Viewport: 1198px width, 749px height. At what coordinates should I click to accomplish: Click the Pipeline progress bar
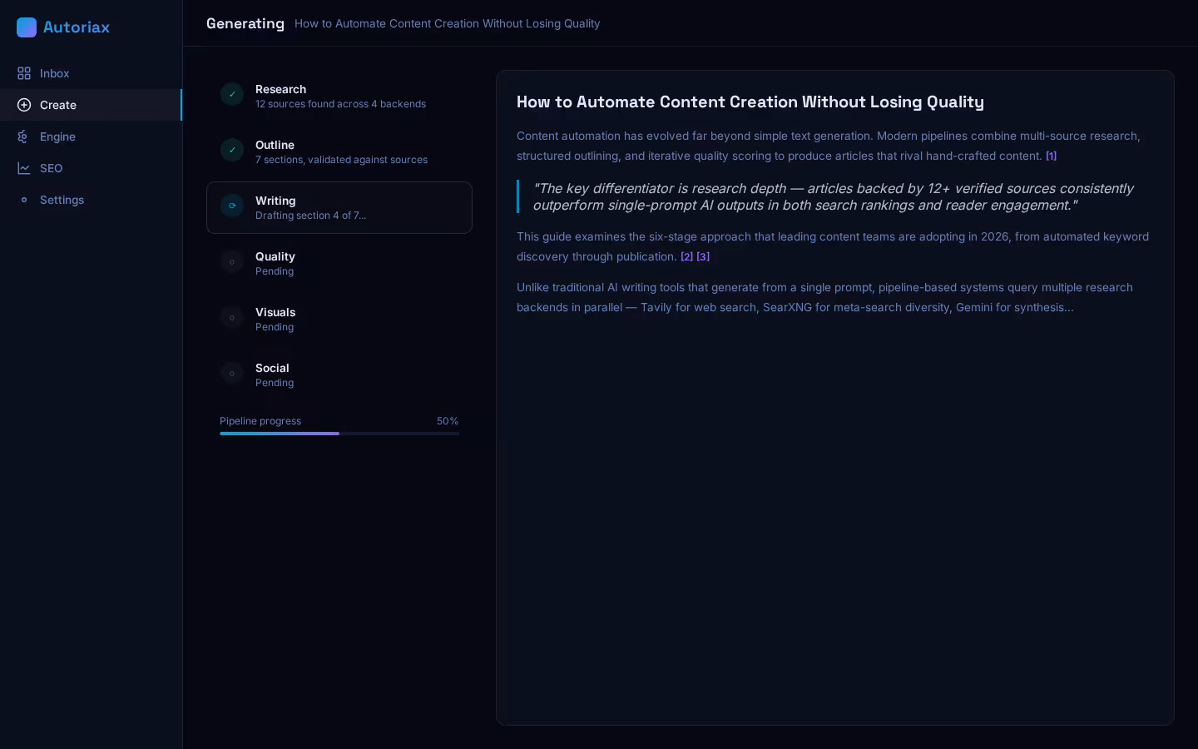339,434
